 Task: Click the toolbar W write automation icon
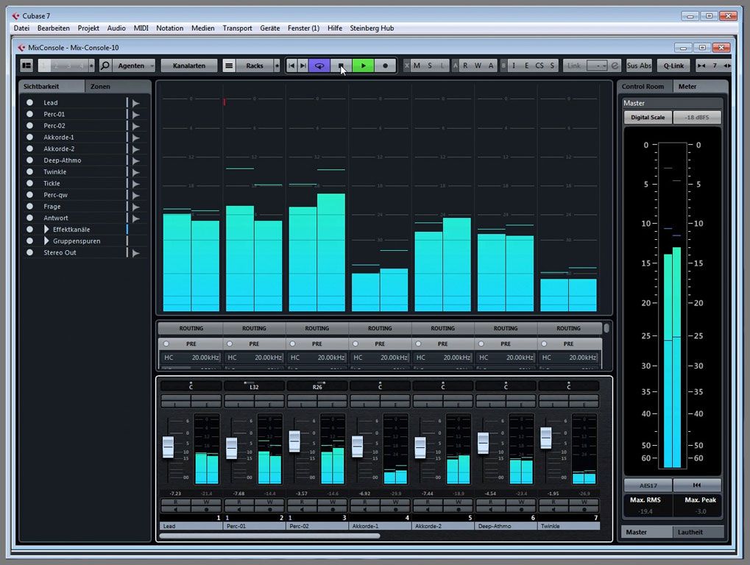(x=478, y=65)
